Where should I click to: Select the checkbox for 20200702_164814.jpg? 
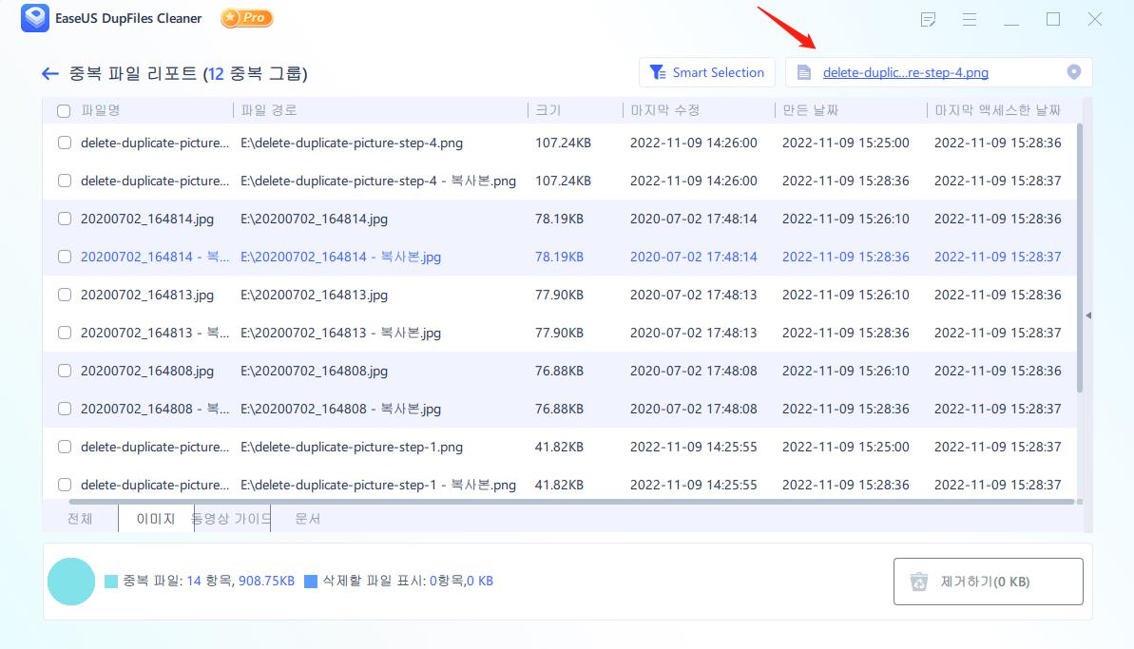[x=64, y=219]
